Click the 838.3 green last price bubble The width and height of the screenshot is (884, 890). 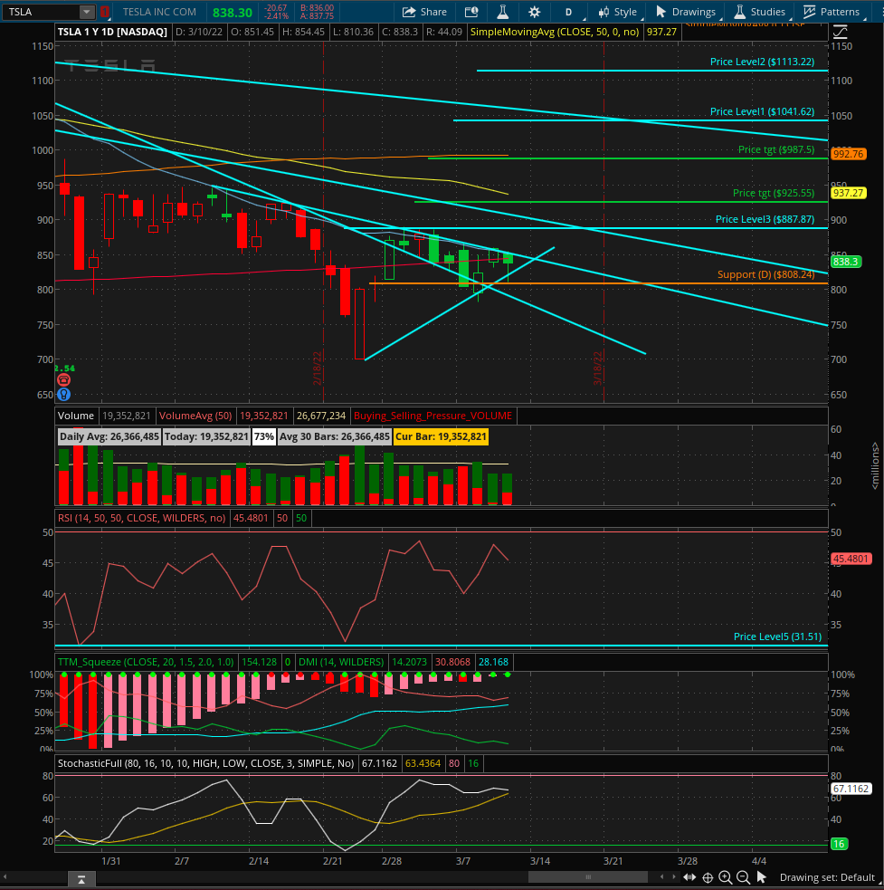pos(846,262)
